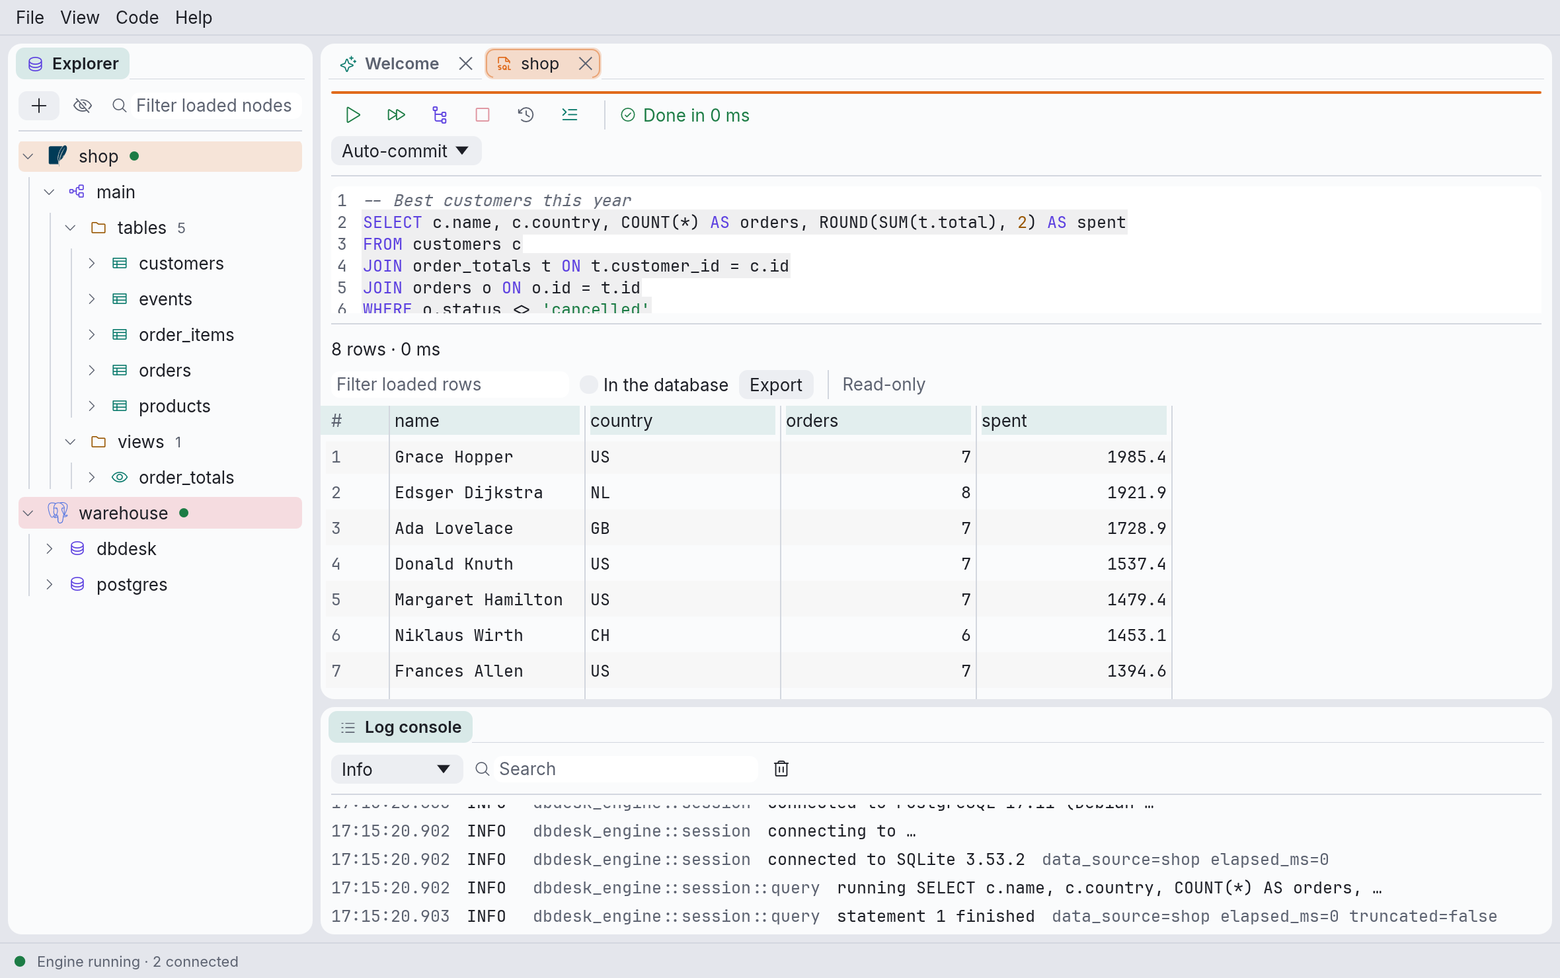This screenshot has height=978, width=1560.
Task: Open the Explorer panel tab
Action: (73, 63)
